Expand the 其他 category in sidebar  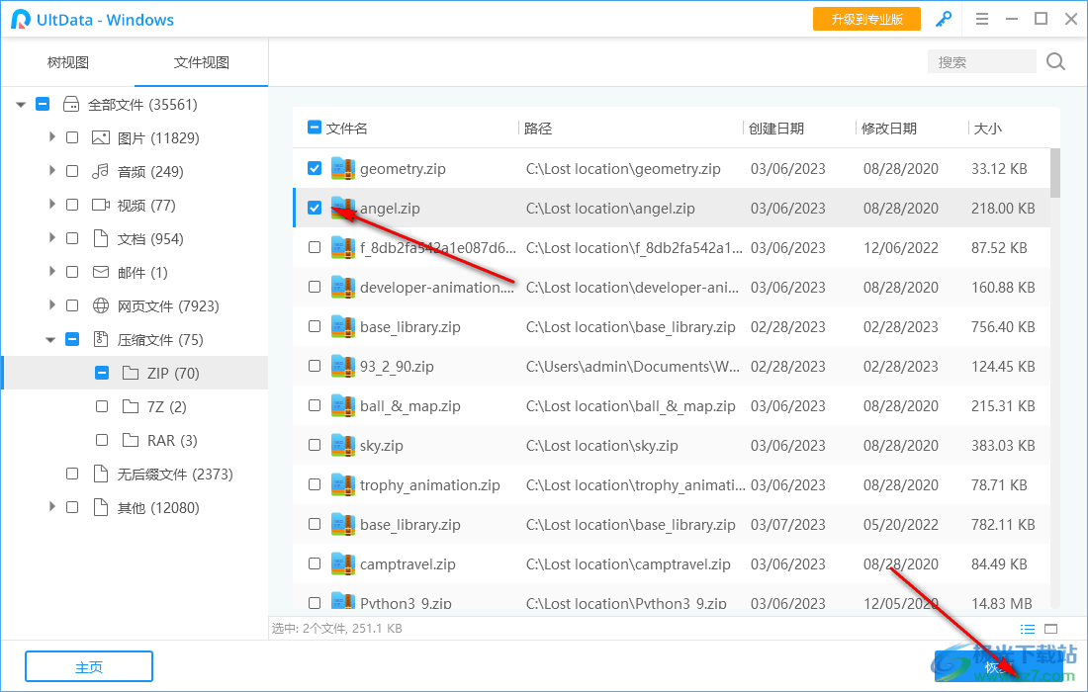point(51,507)
